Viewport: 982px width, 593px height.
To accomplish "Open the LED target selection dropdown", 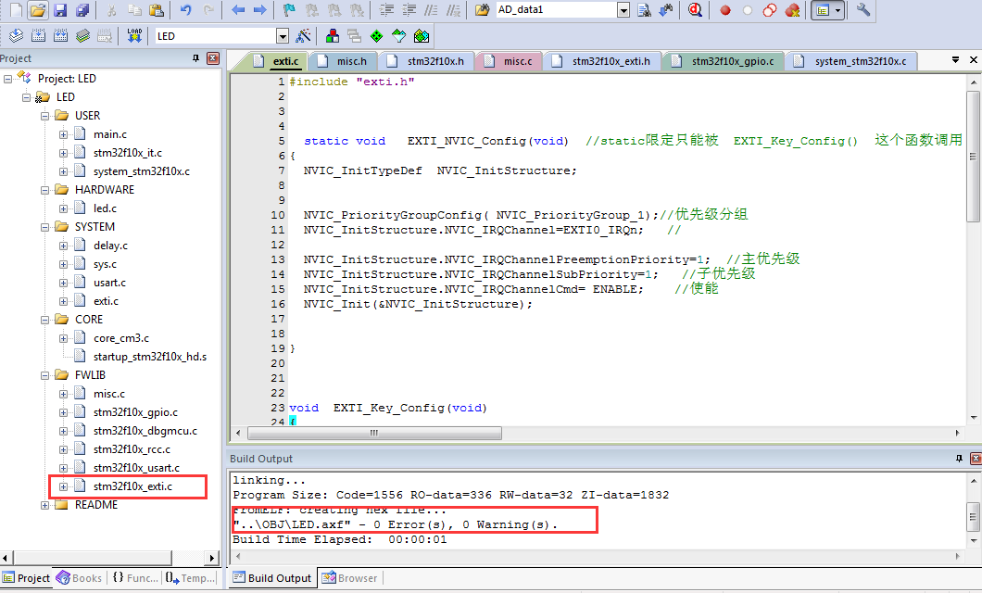I will (x=283, y=35).
